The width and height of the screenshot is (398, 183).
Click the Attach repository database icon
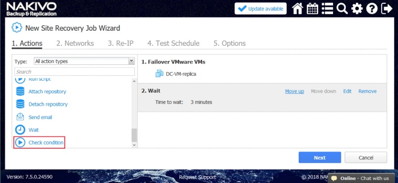click(x=20, y=91)
